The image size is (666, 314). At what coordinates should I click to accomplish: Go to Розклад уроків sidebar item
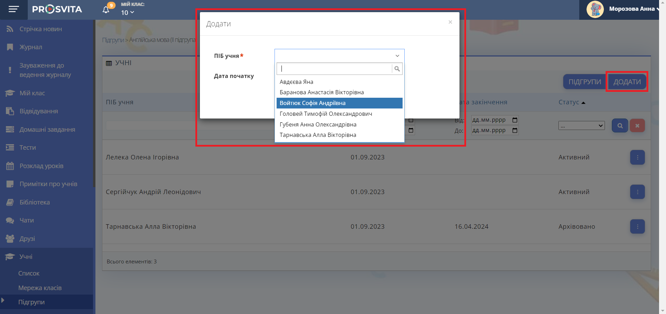point(41,166)
